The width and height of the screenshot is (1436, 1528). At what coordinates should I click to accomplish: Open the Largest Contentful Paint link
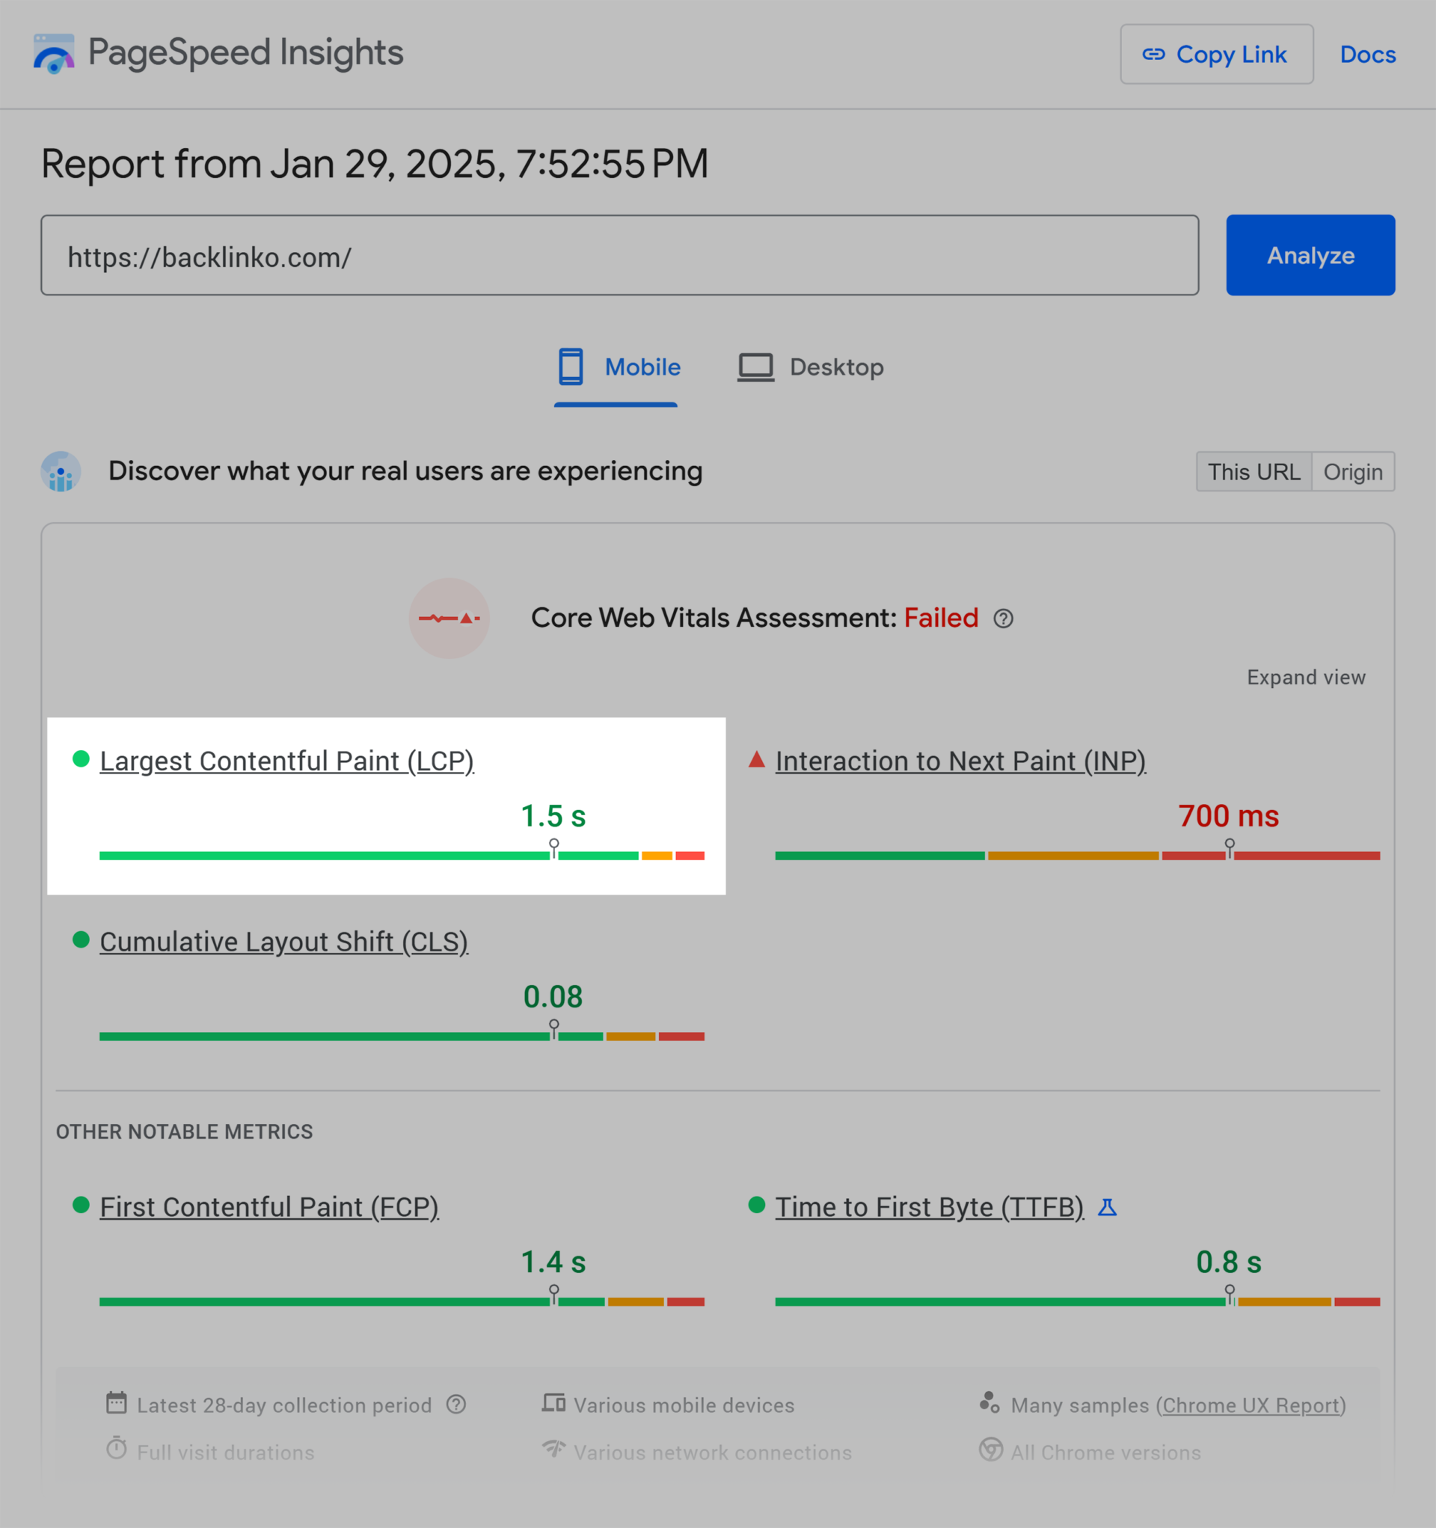tap(286, 761)
